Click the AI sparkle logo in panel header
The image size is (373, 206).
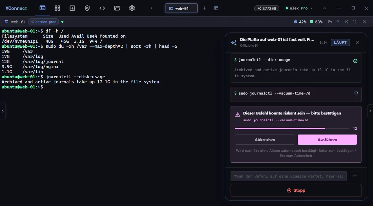coord(234,43)
